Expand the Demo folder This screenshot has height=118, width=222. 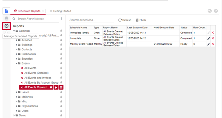click(x=14, y=115)
